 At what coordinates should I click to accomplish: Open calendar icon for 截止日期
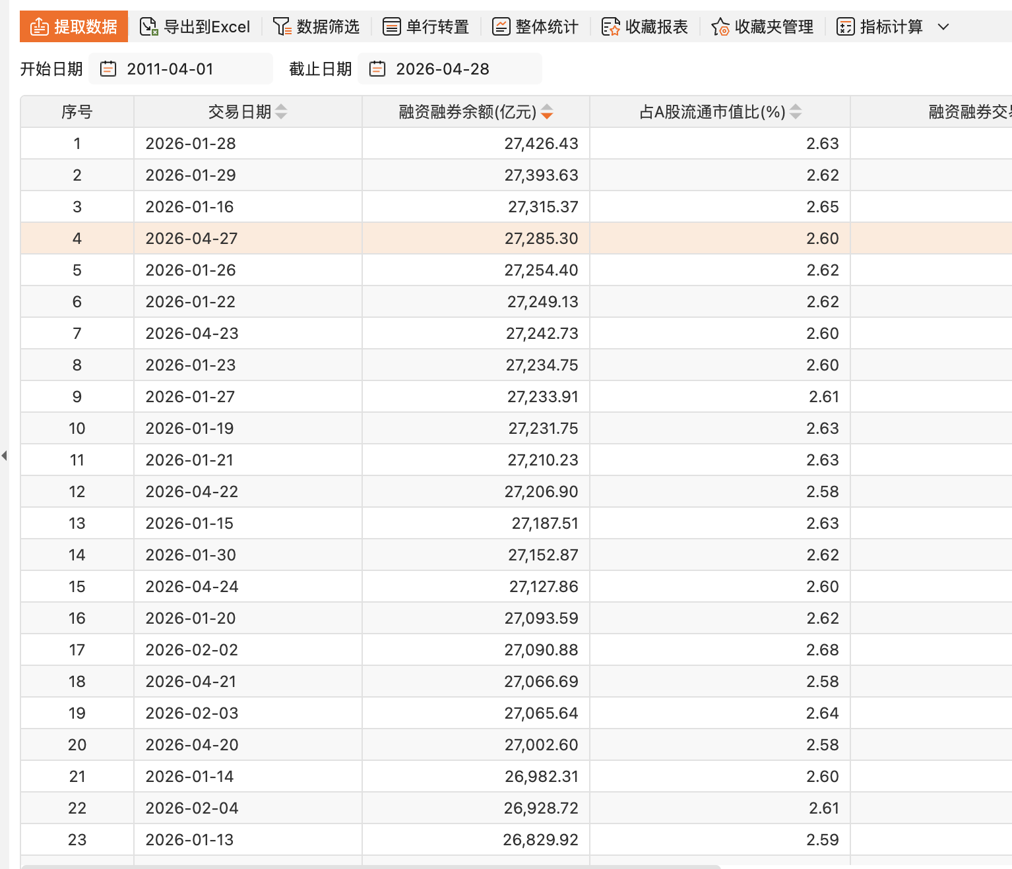tap(377, 69)
